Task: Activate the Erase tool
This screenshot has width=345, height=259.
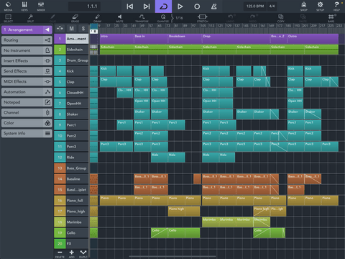Action: point(75,18)
